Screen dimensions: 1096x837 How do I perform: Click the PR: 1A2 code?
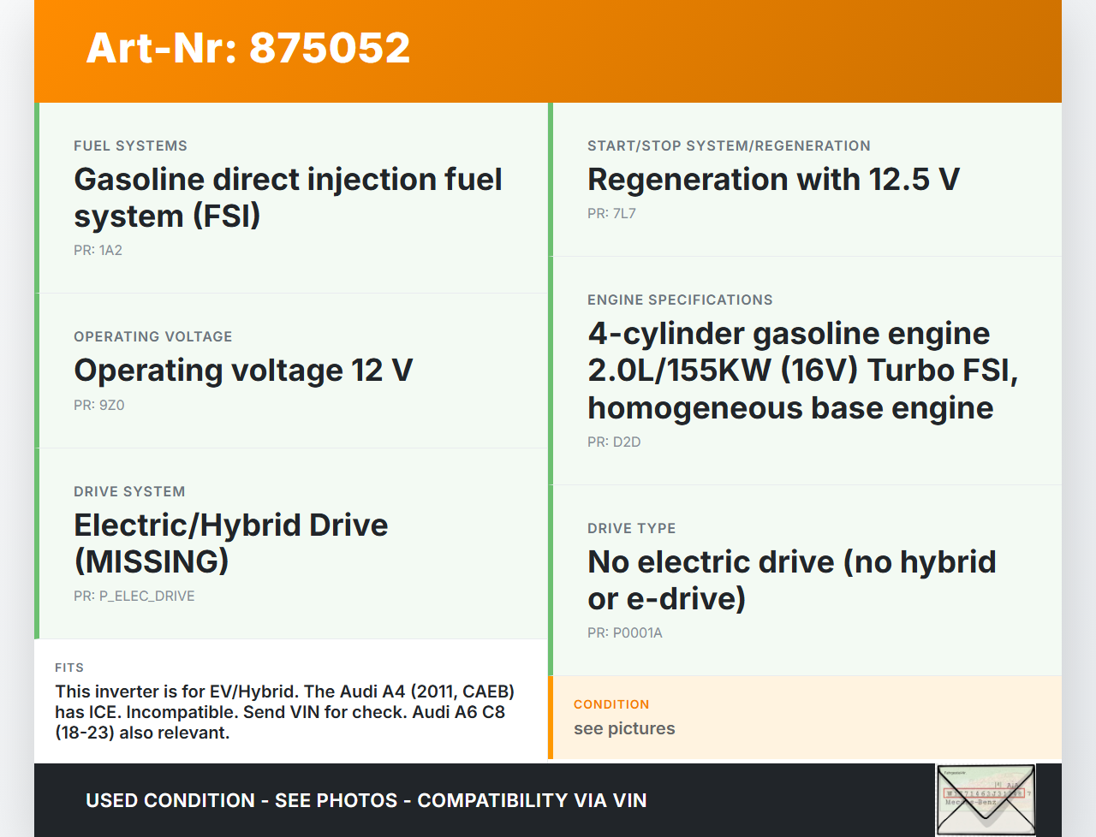tap(98, 251)
